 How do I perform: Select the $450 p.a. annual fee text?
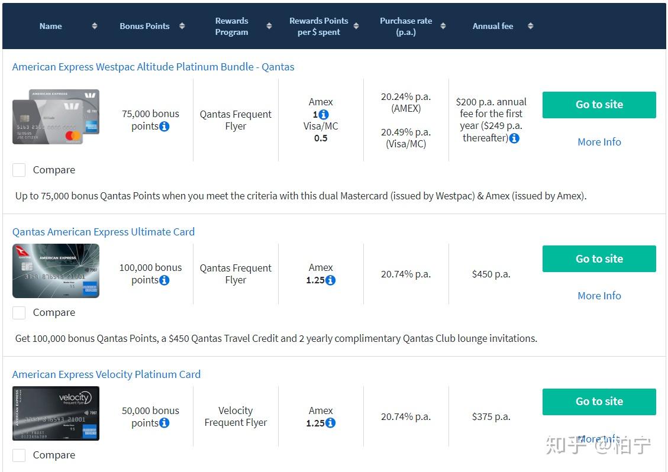coord(490,274)
